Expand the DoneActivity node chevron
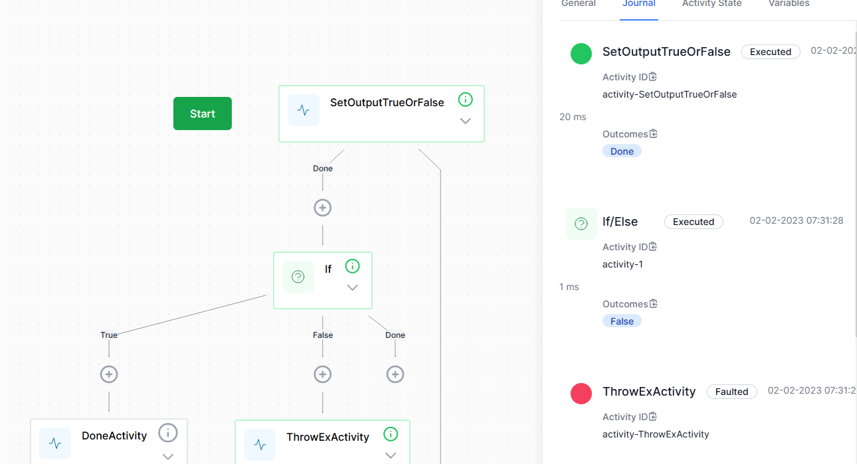This screenshot has width=857, height=464. click(x=168, y=457)
